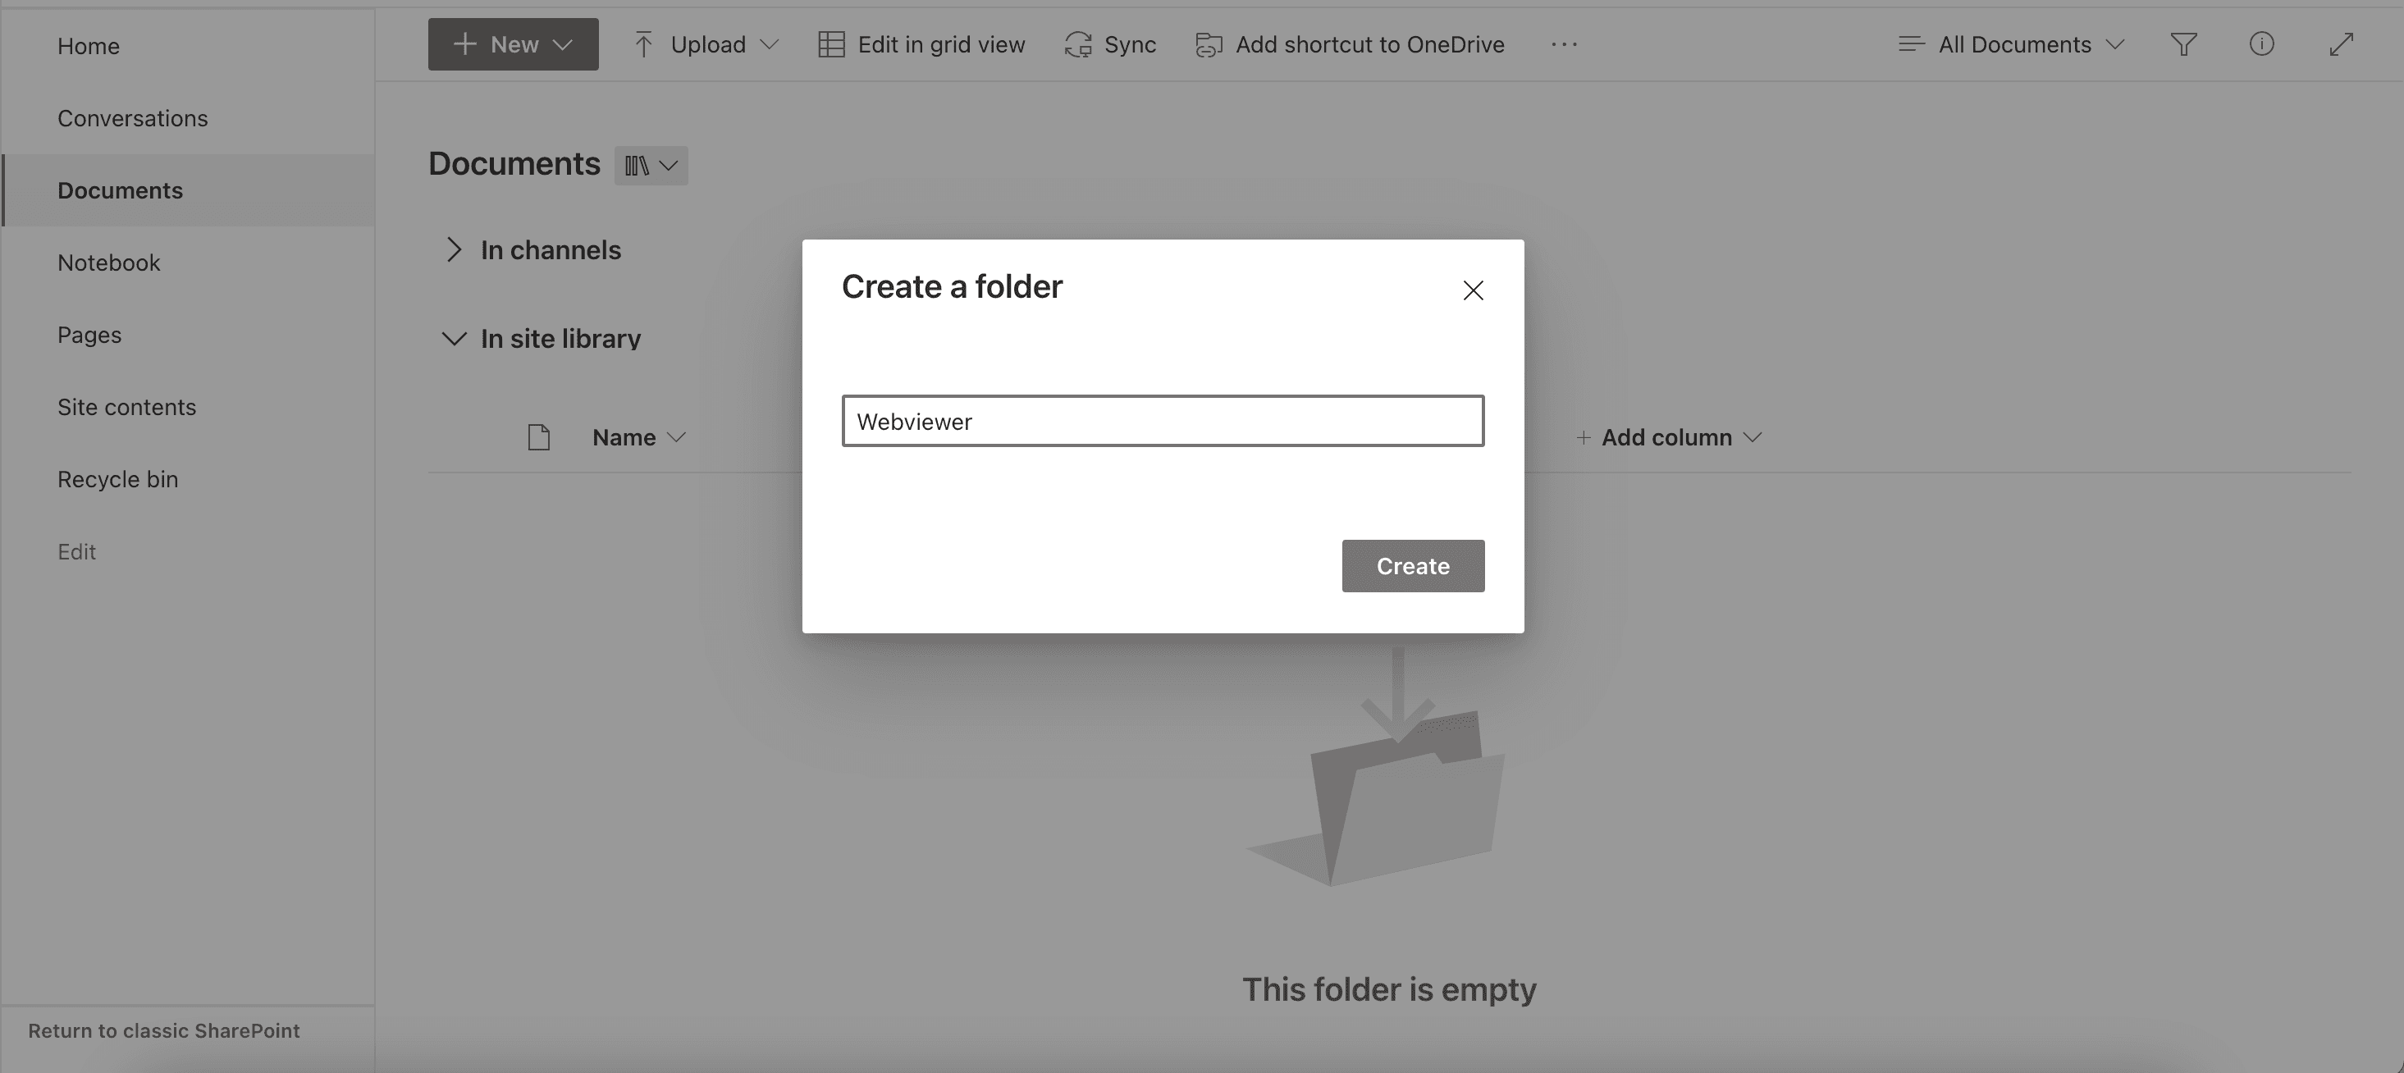Go to Site contents in navigation
Viewport: 2404px width, 1073px height.
click(x=126, y=407)
